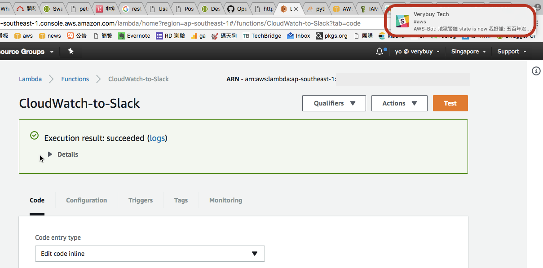Switch to the Configuration tab
The image size is (543, 268).
click(x=87, y=200)
